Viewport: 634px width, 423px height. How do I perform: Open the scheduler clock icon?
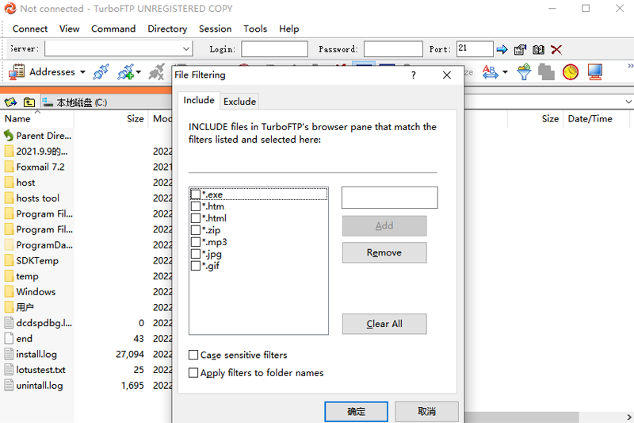571,72
